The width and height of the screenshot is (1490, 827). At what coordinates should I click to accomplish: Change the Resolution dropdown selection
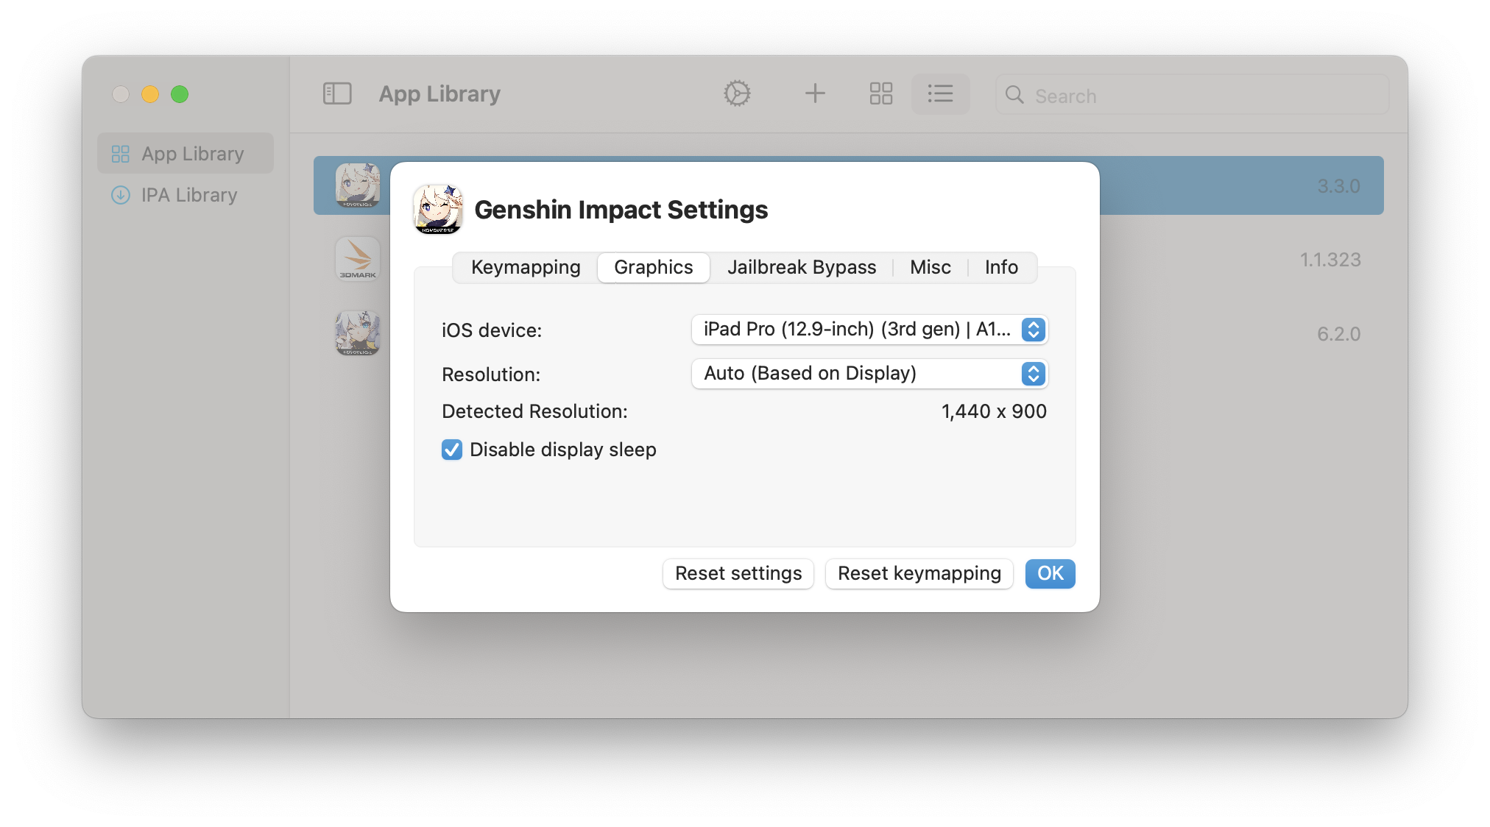(x=869, y=374)
